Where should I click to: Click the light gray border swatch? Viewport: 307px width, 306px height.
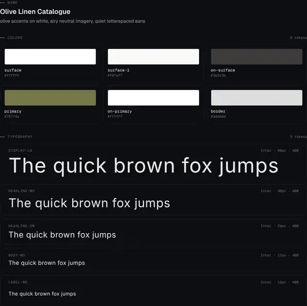[x=256, y=98]
